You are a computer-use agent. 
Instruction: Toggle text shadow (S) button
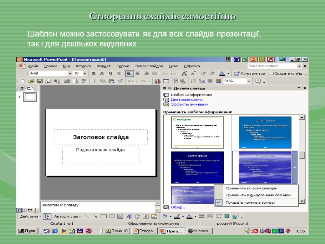(x=119, y=73)
